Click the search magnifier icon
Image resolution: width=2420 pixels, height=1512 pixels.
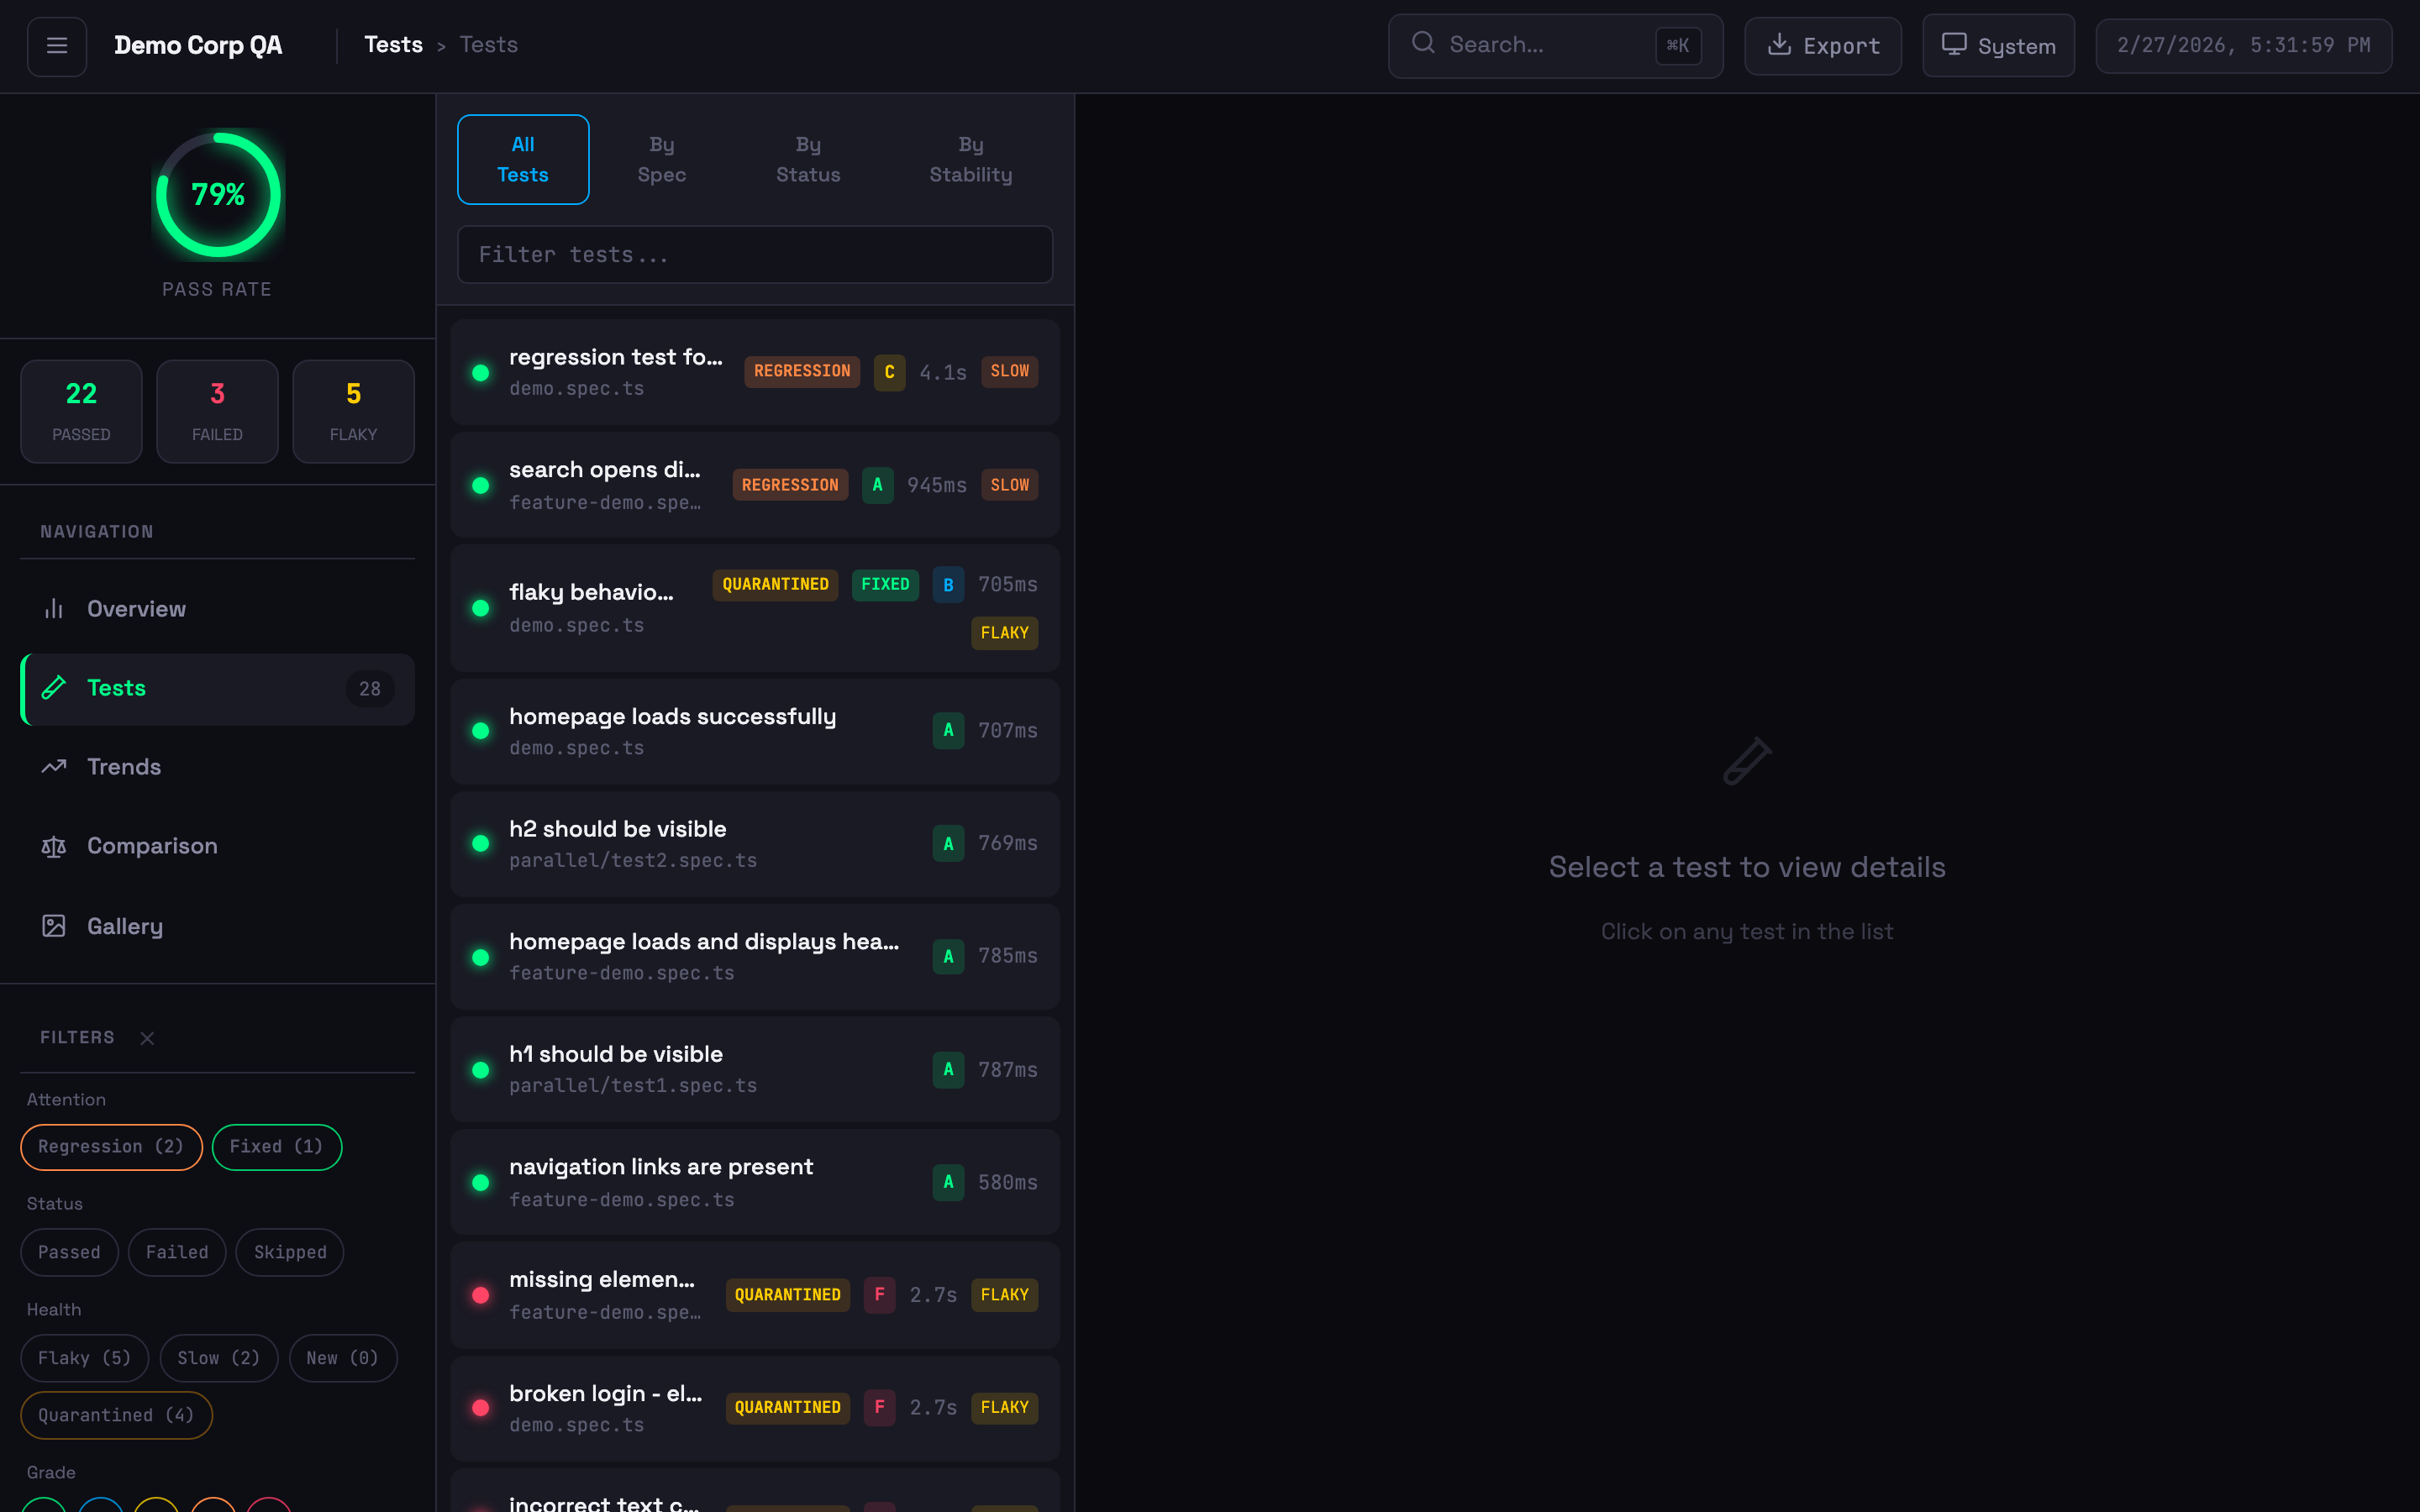[1423, 44]
